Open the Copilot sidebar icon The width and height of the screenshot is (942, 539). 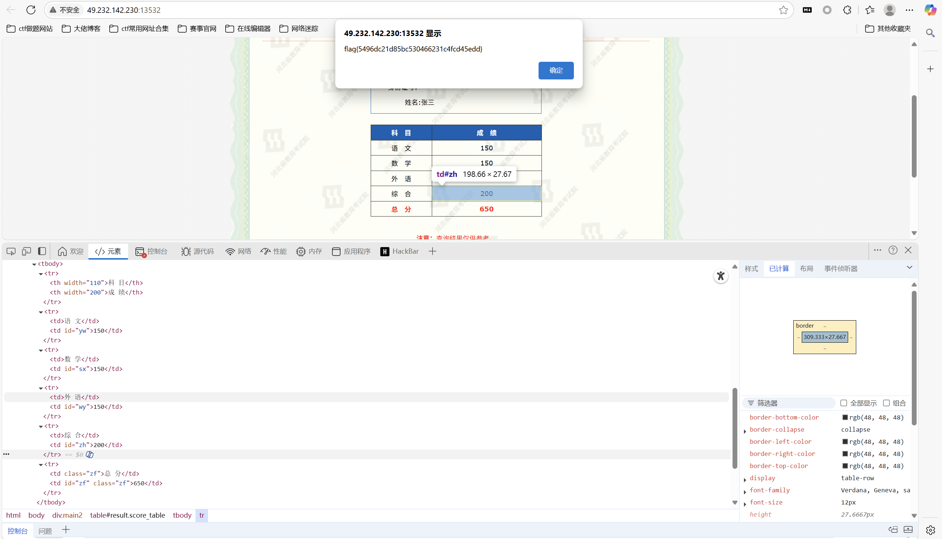930,10
